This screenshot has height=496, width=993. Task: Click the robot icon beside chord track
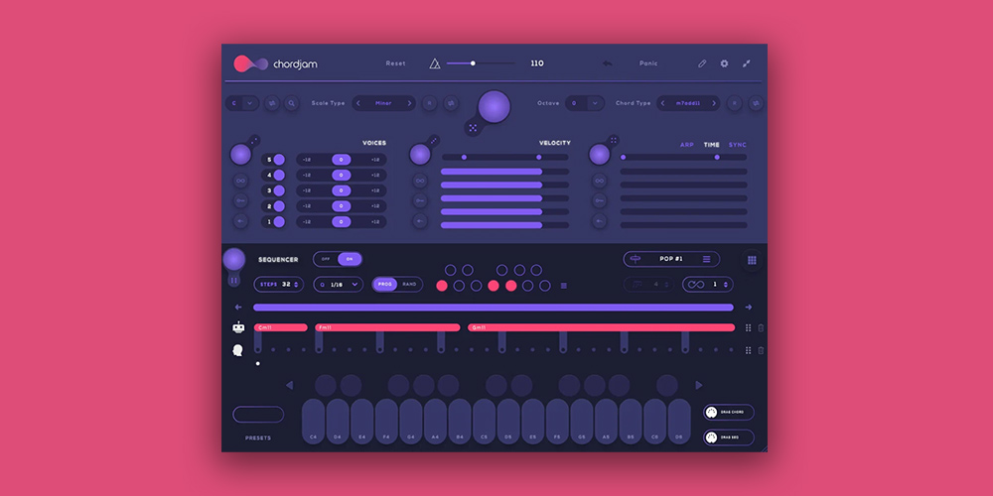(x=238, y=327)
